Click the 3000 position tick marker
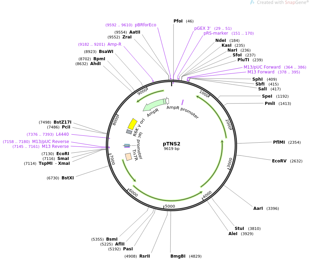 pos(230,162)
